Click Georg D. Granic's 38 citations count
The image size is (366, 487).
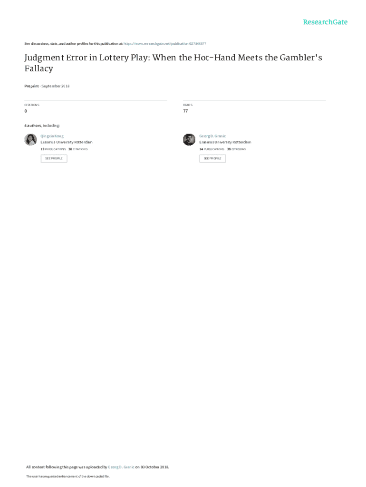click(x=237, y=149)
